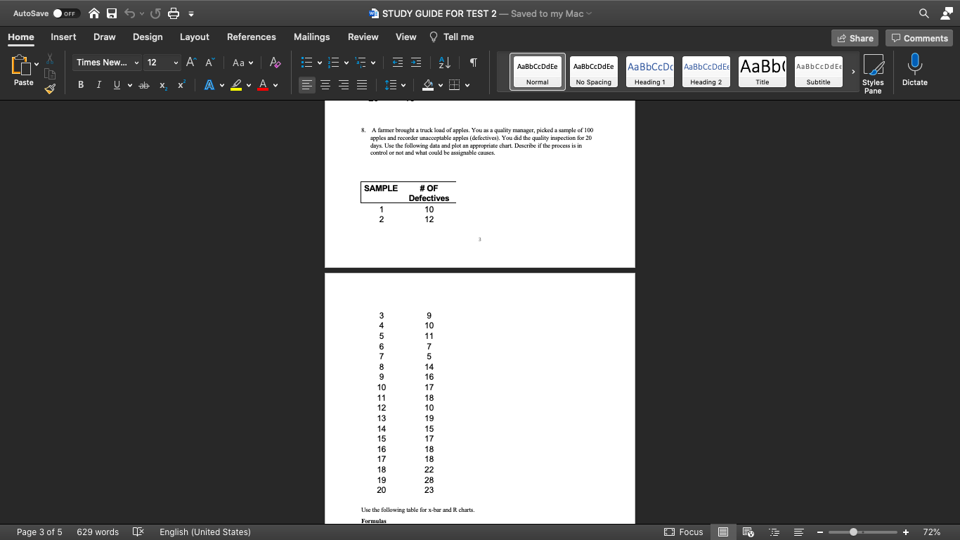Start voice typing with Dictate
The image size is (960, 540).
(914, 70)
